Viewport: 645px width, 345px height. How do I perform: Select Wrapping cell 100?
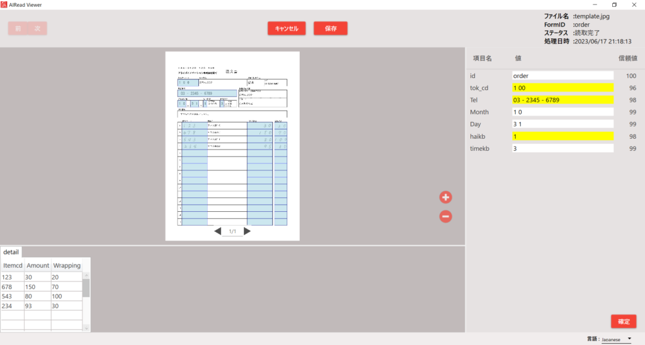click(x=67, y=296)
